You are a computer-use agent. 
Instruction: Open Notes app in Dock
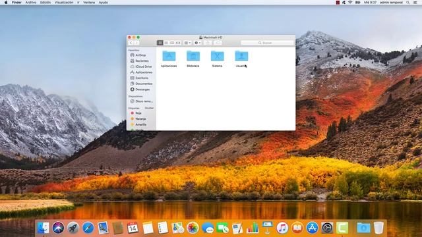point(148,228)
